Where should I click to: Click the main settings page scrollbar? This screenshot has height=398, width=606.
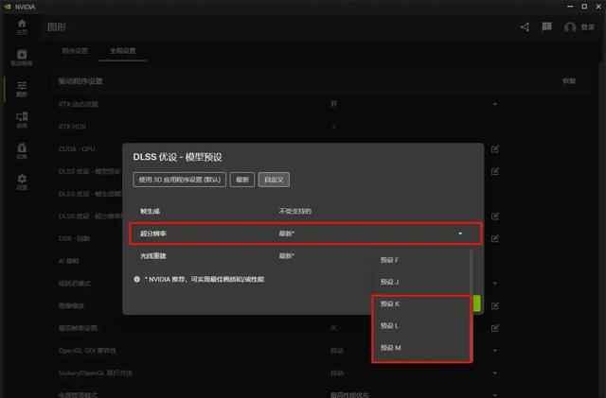coord(602,232)
